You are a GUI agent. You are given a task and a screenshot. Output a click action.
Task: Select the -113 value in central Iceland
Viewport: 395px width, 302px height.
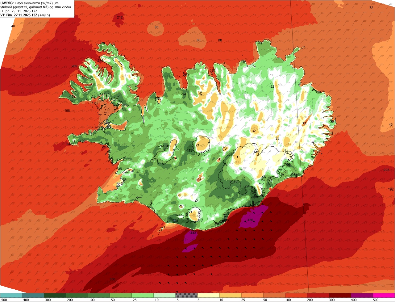click(189, 150)
